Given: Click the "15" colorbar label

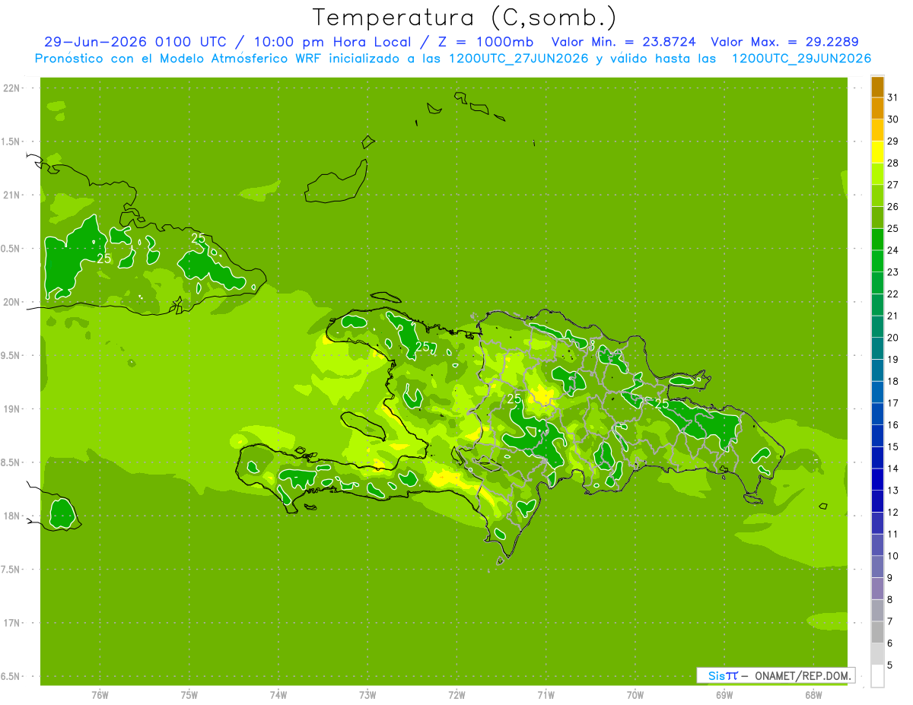Looking at the screenshot, I should 893,446.
